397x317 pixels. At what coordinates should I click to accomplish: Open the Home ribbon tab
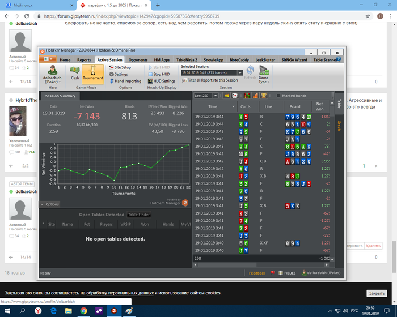click(x=65, y=60)
